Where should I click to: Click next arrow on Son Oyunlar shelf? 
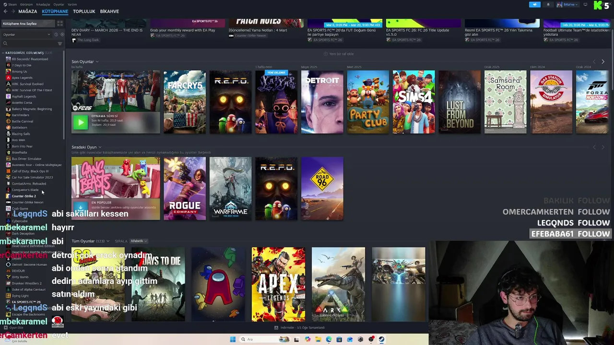603,62
